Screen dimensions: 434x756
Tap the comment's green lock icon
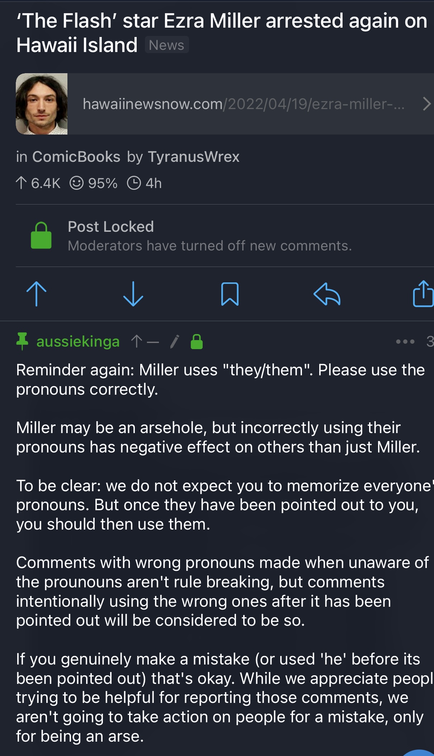[x=197, y=342]
